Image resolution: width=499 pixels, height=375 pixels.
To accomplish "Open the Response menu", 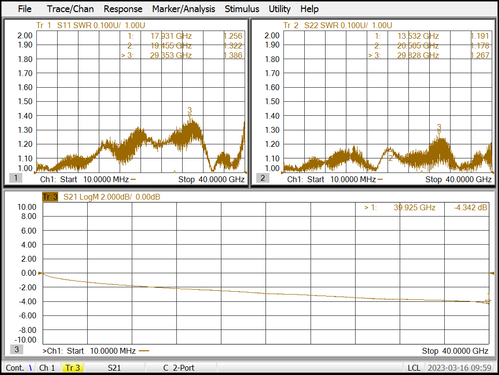I will (123, 9).
